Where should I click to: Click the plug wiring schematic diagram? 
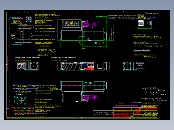click(22, 34)
